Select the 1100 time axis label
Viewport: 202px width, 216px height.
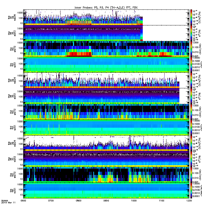pyautogui.click(x=161, y=201)
